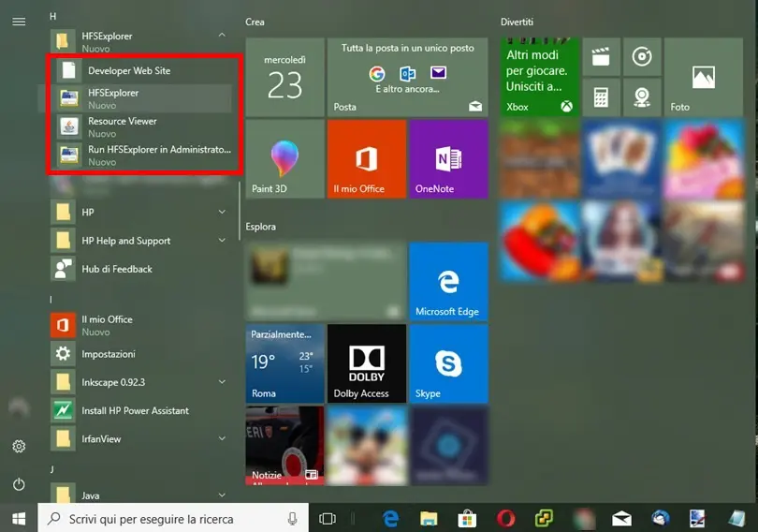Run HFSExplorer in Administrator mode
The width and height of the screenshot is (758, 532).
tap(143, 155)
